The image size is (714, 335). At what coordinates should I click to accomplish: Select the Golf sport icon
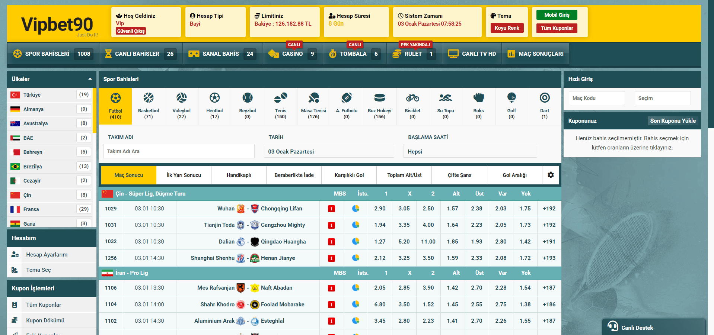[511, 98]
